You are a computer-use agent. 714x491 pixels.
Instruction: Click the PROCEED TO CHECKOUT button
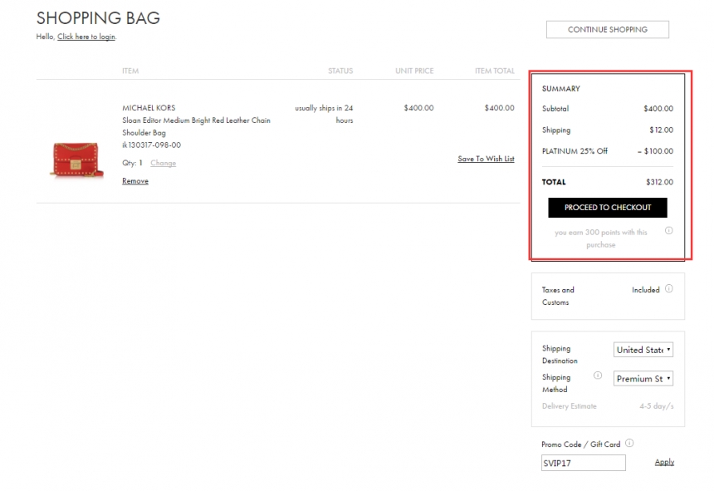tap(607, 207)
